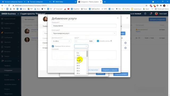Open the PDF bookmark
The width and height of the screenshot is (170, 96).
point(30,9)
